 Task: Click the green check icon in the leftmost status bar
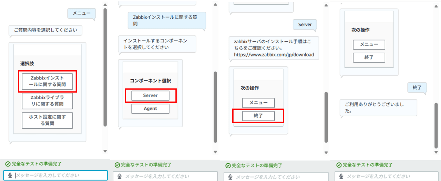coord(8,164)
